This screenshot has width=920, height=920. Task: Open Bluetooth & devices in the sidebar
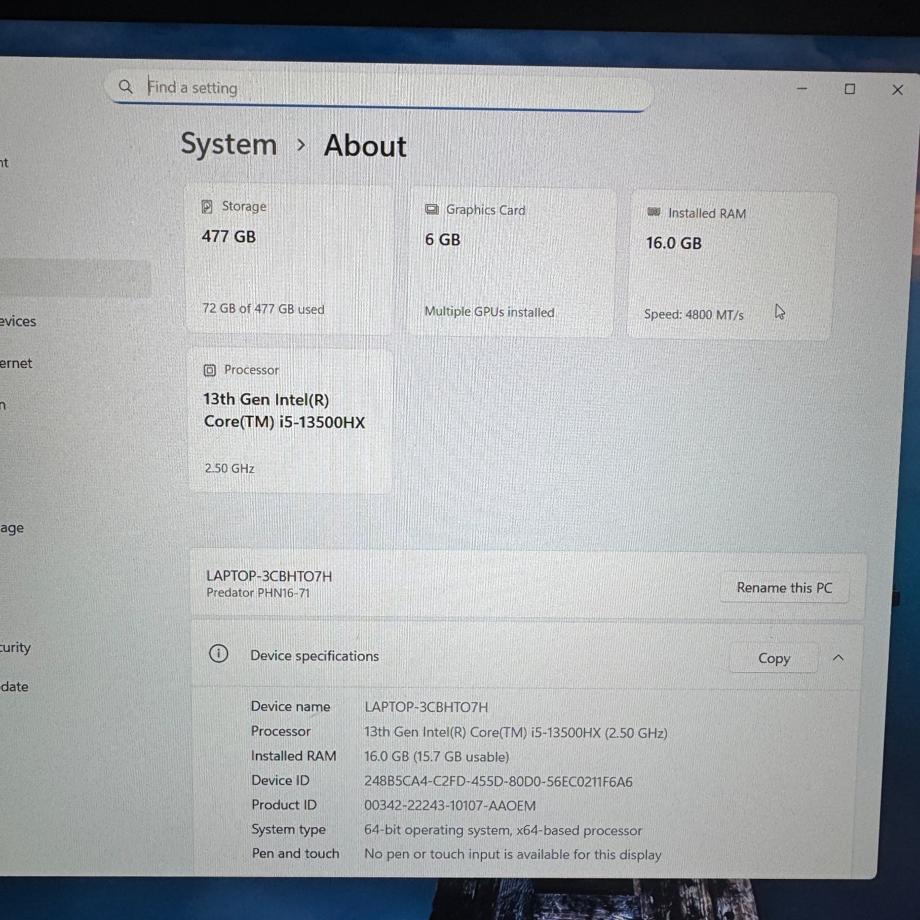coord(18,321)
